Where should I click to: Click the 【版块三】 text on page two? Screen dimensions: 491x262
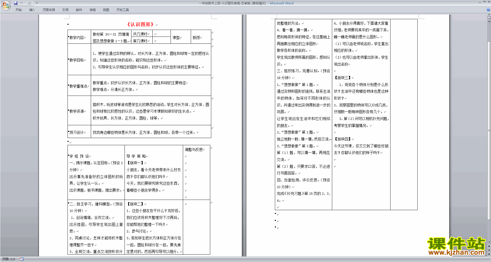point(343,78)
